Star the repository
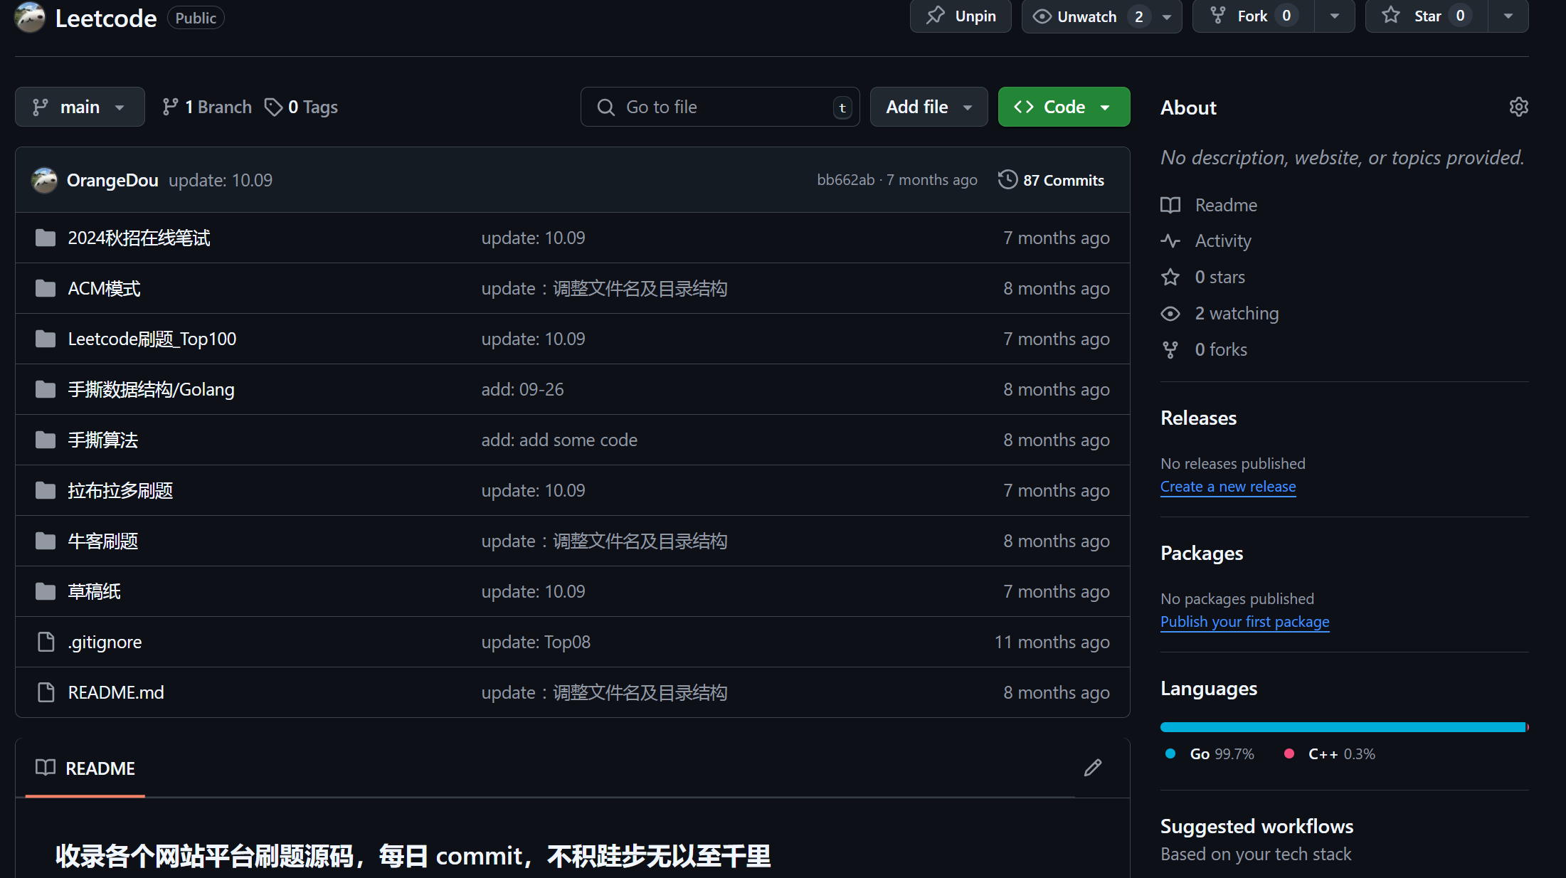Image resolution: width=1566 pixels, height=878 pixels. pyautogui.click(x=1427, y=16)
